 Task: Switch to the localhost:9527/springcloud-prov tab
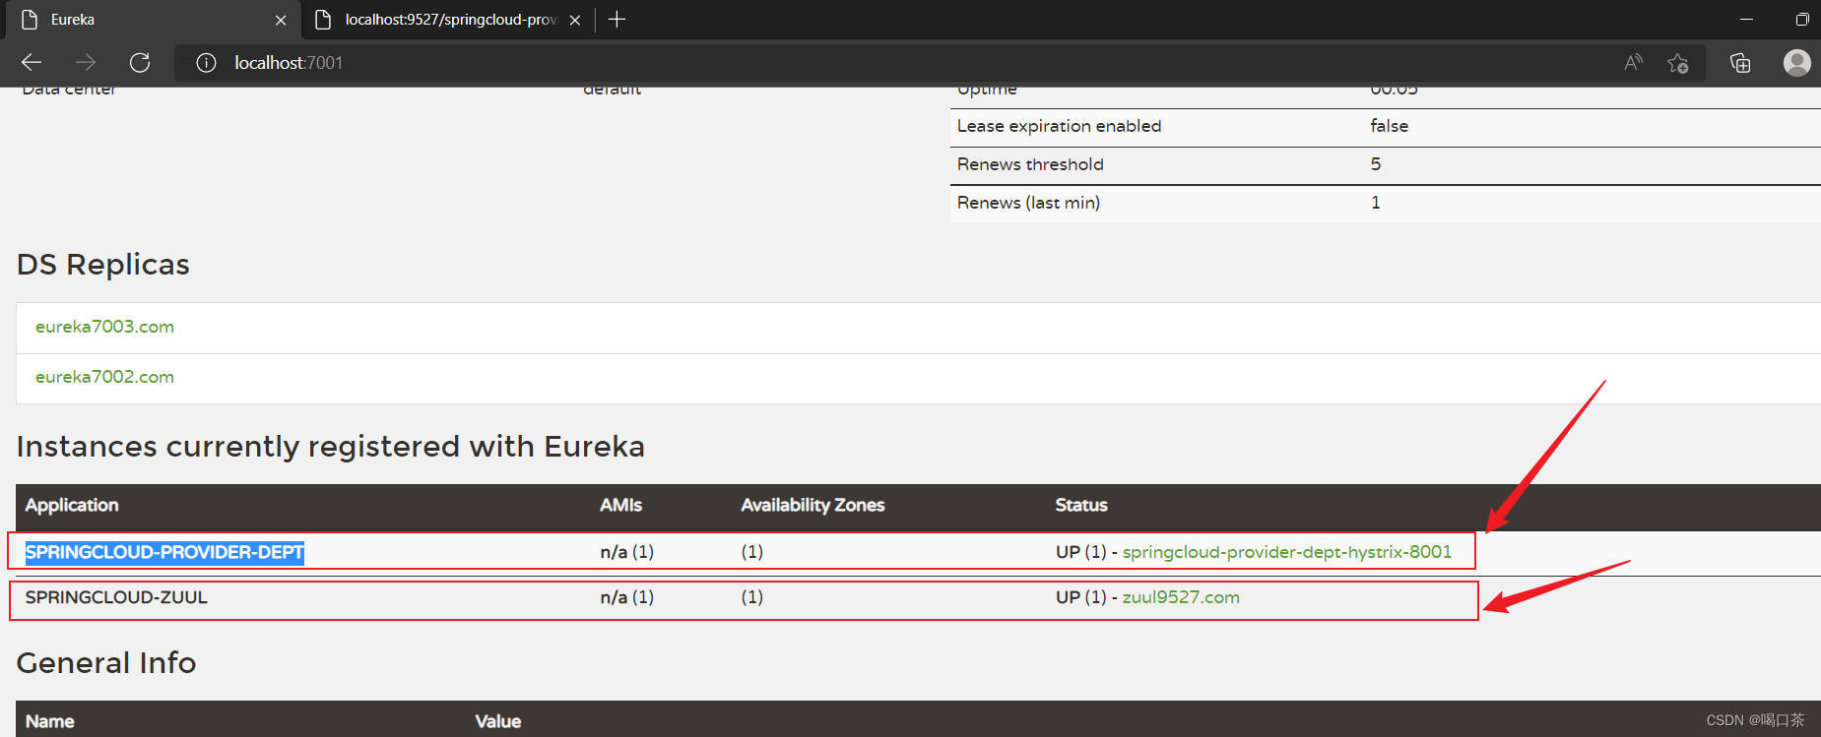447,20
